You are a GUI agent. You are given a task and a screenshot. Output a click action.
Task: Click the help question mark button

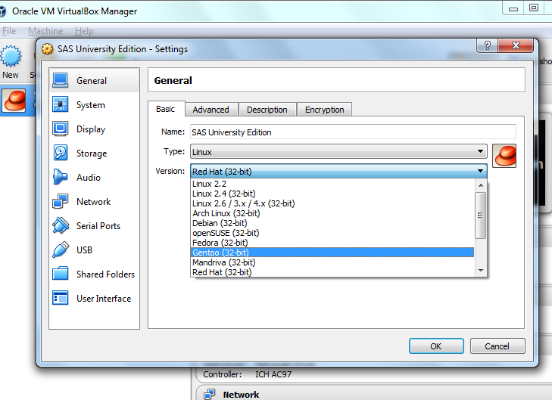click(x=487, y=45)
